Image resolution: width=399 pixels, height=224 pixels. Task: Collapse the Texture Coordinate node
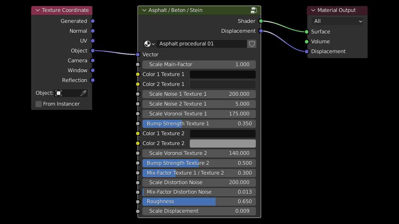[37, 10]
